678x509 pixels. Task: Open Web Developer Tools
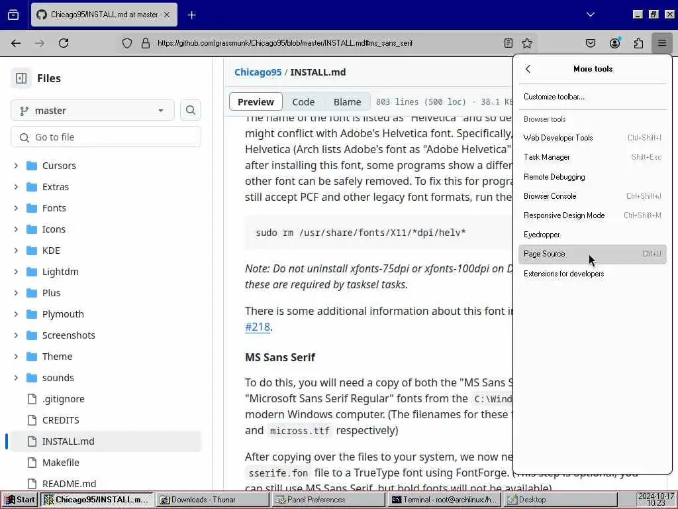(593, 138)
